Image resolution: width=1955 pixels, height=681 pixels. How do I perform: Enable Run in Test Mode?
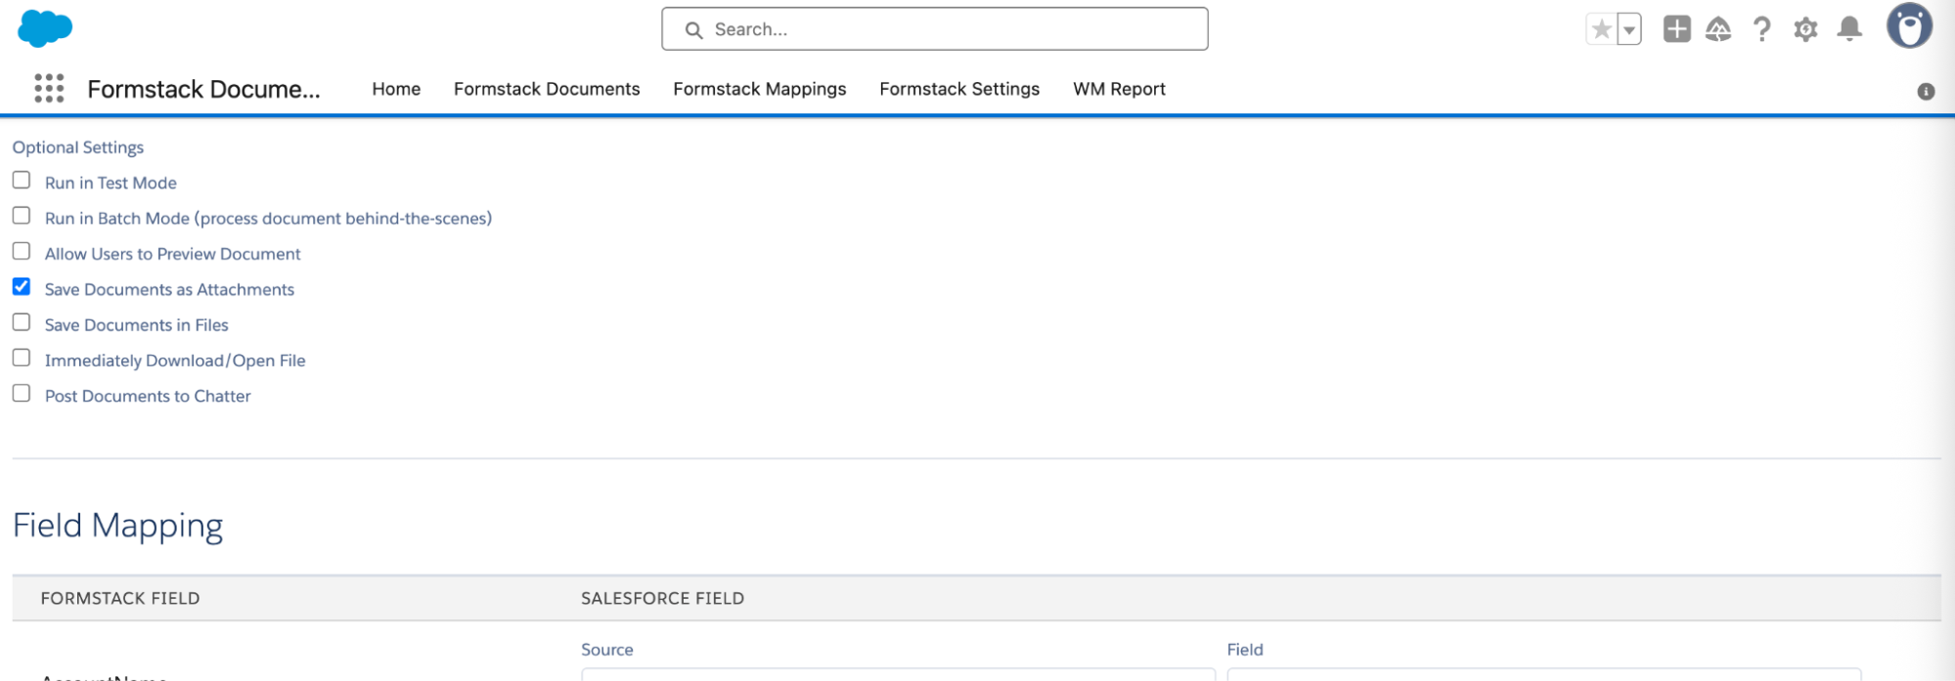point(22,181)
